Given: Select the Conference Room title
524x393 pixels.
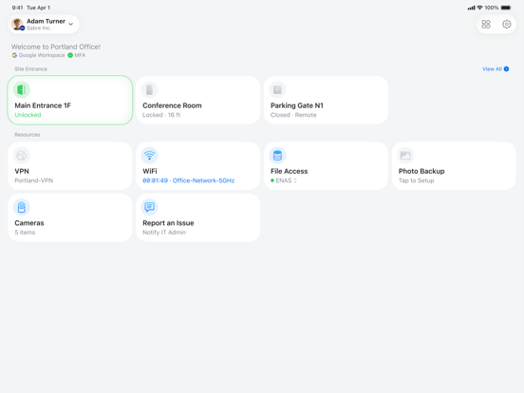Looking at the screenshot, I should click(172, 105).
